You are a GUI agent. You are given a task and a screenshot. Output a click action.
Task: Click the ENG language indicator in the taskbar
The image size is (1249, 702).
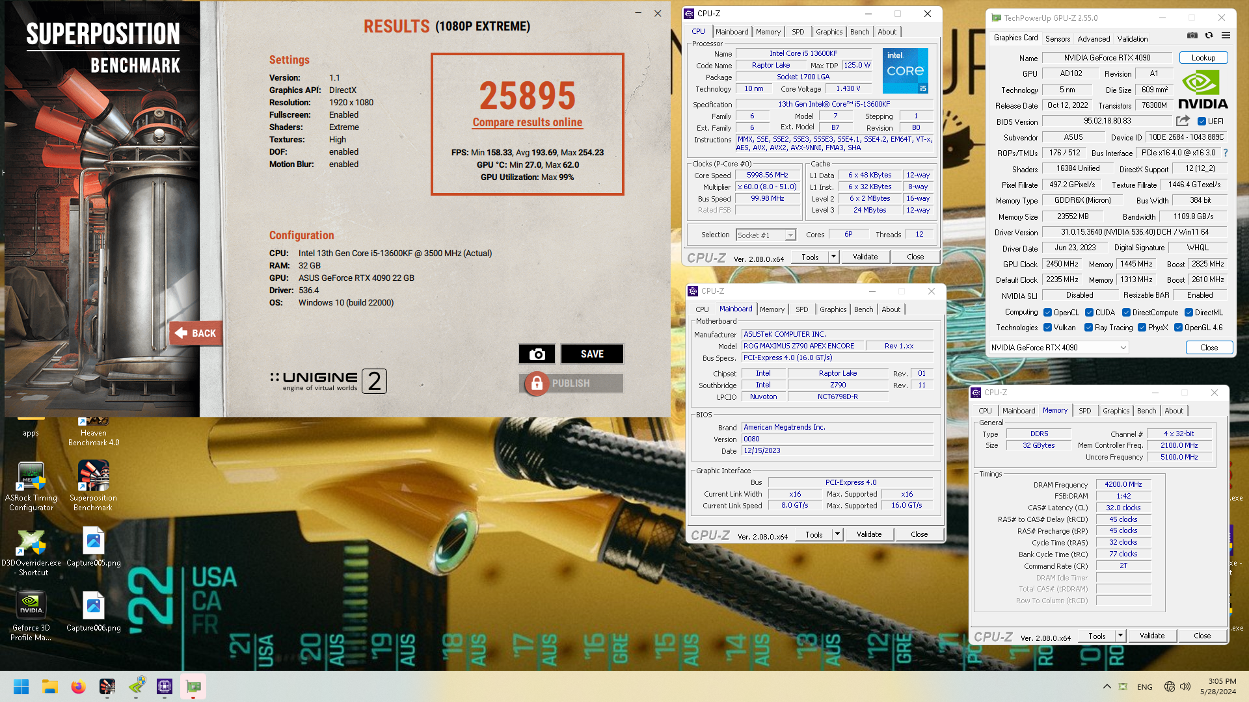1145,687
